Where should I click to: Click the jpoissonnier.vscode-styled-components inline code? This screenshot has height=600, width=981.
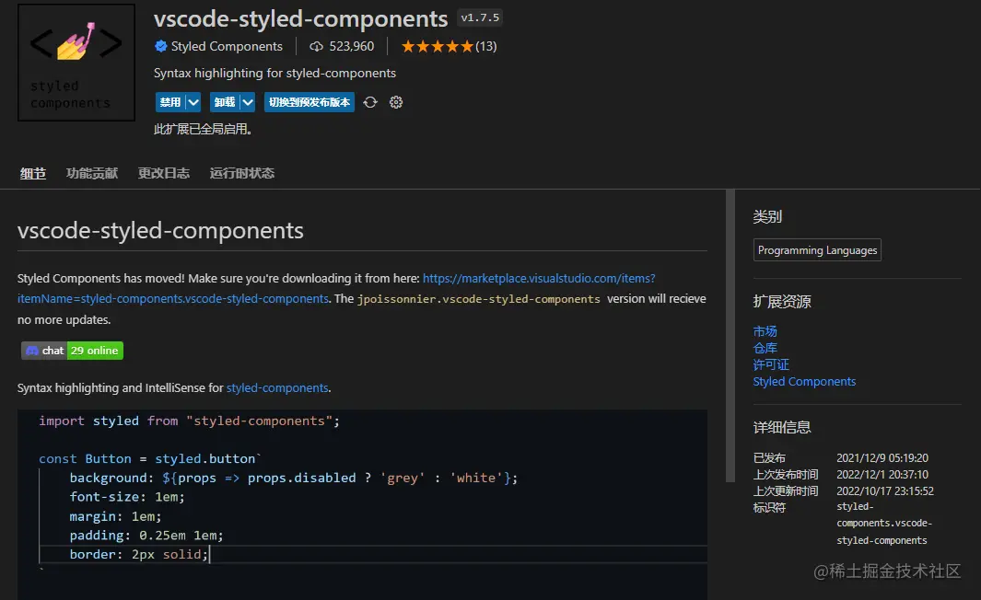click(x=479, y=299)
